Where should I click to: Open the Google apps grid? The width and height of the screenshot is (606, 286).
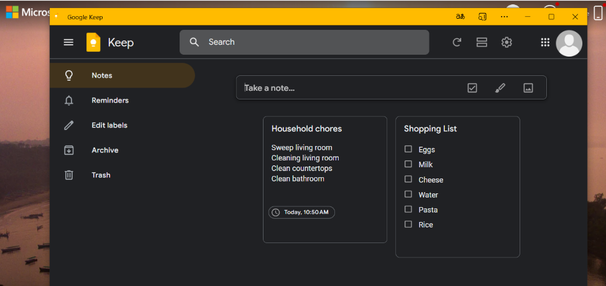[545, 42]
